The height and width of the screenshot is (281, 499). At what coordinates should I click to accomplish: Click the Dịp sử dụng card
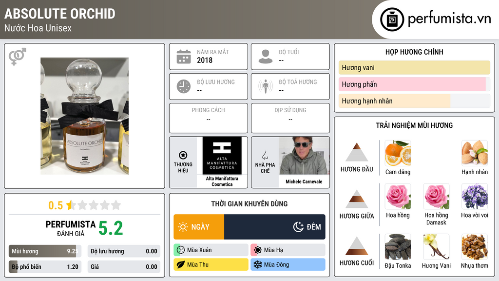click(290, 118)
